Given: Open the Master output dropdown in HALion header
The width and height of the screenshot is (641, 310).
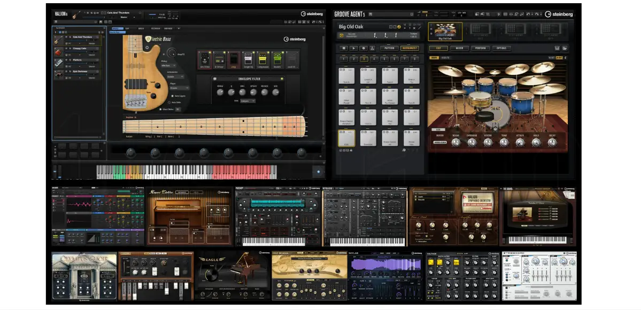Looking at the screenshot, I should click(125, 16).
